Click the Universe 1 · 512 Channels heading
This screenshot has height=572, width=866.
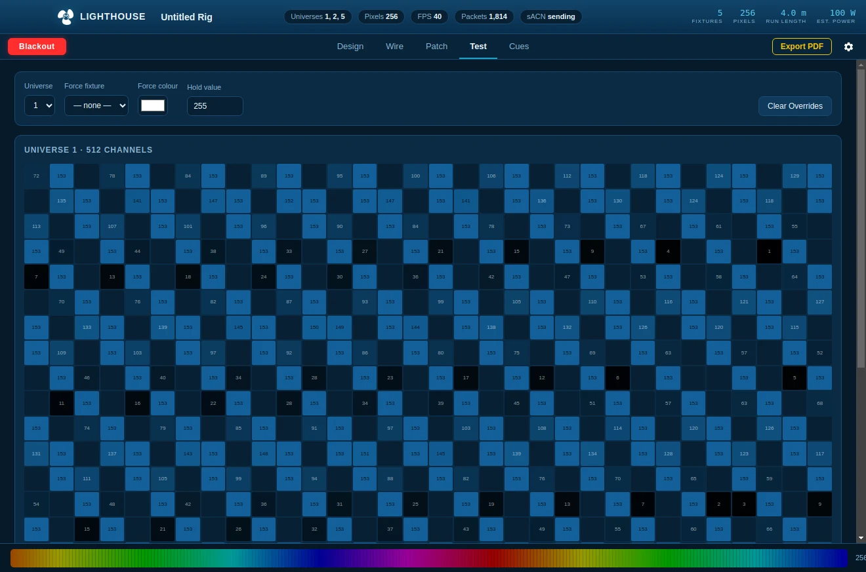[x=89, y=150]
